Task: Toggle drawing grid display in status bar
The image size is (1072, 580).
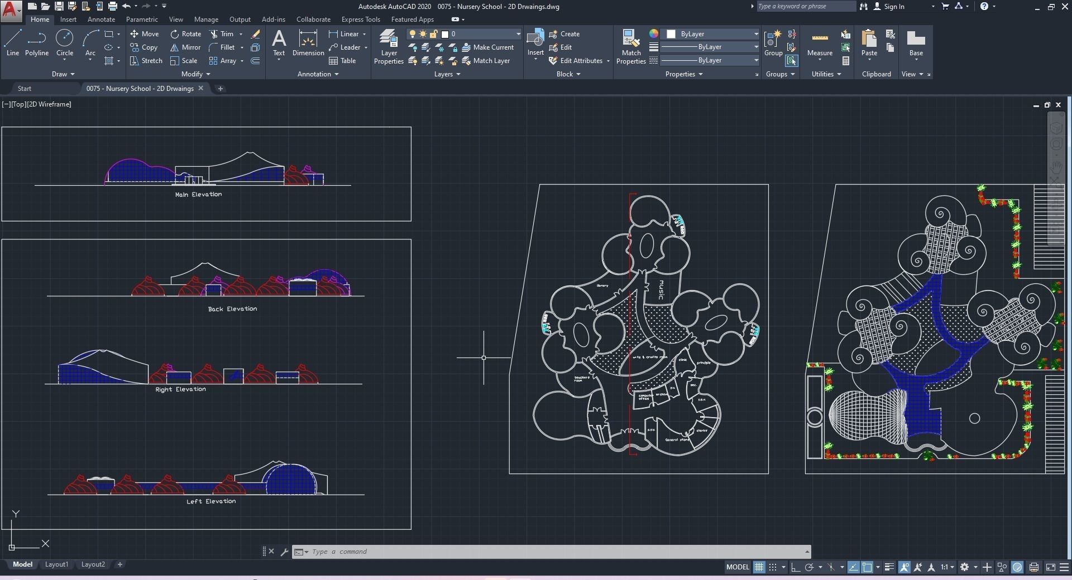Action: (759, 567)
